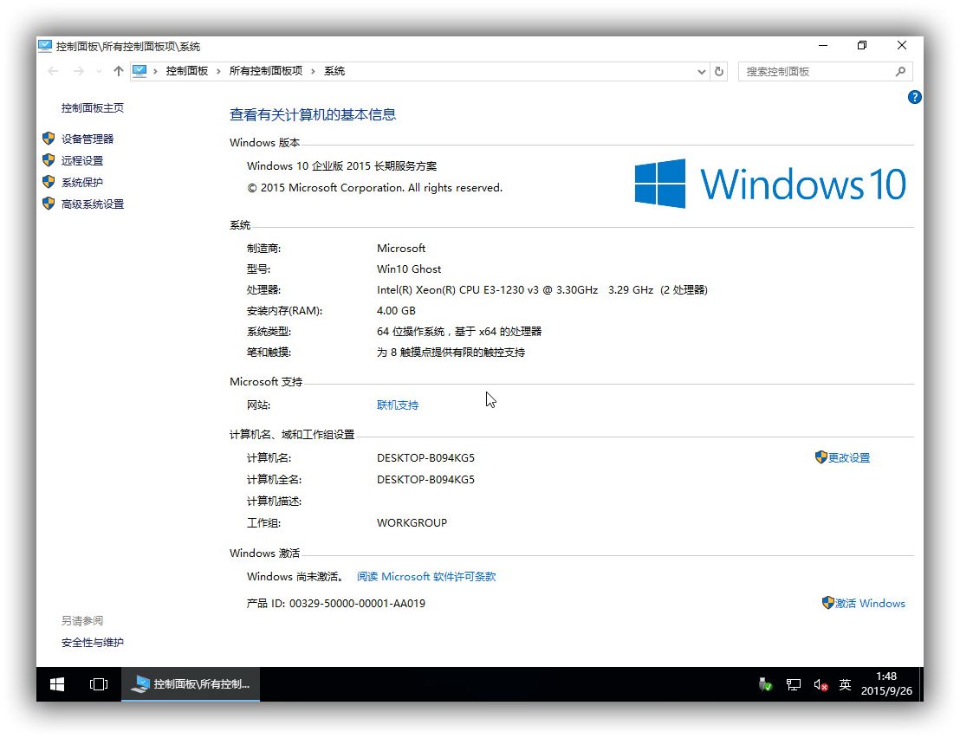The width and height of the screenshot is (960, 738).
Task: Click the shield icon beside 更改设置
Action: coord(821,457)
